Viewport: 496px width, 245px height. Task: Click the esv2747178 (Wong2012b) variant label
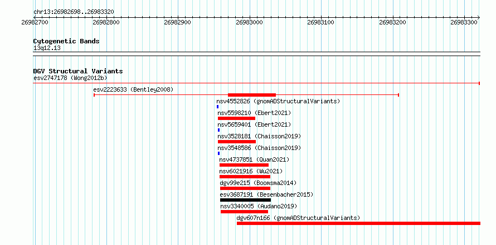tap(70, 78)
